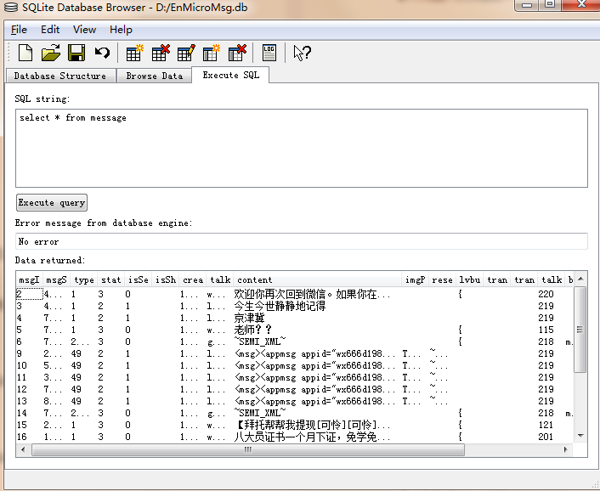Click the vertical scrollbar up arrow
This screenshot has height=491, width=600.
point(580,279)
